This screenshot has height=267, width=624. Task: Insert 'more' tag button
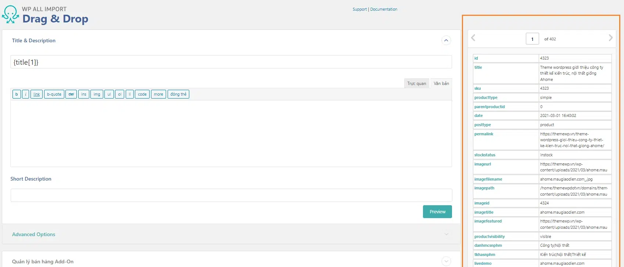coord(158,94)
